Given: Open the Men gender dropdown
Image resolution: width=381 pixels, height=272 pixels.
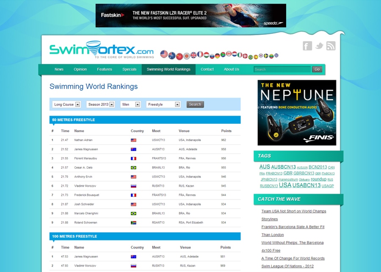Looking at the screenshot, I should tap(130, 104).
